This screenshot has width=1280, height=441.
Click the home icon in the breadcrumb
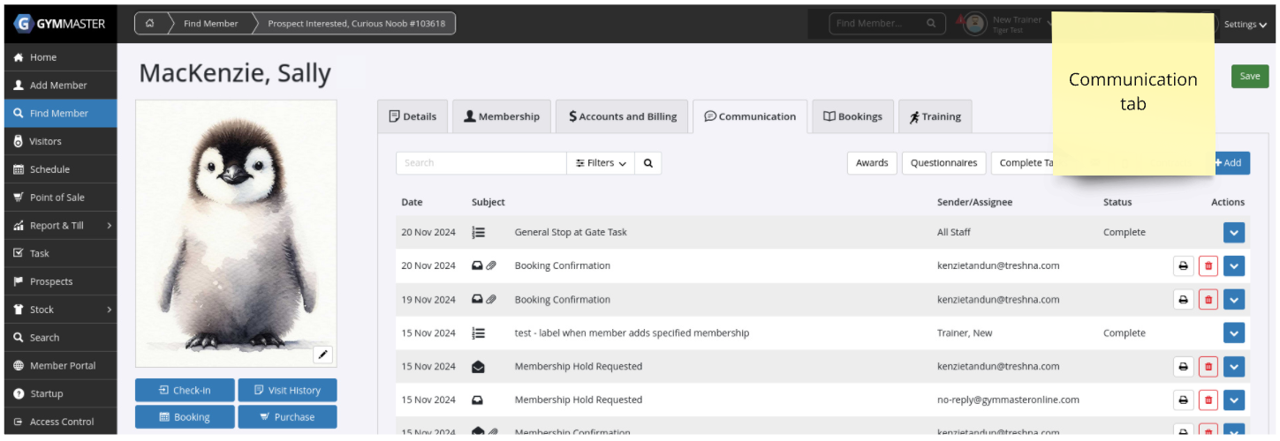150,24
